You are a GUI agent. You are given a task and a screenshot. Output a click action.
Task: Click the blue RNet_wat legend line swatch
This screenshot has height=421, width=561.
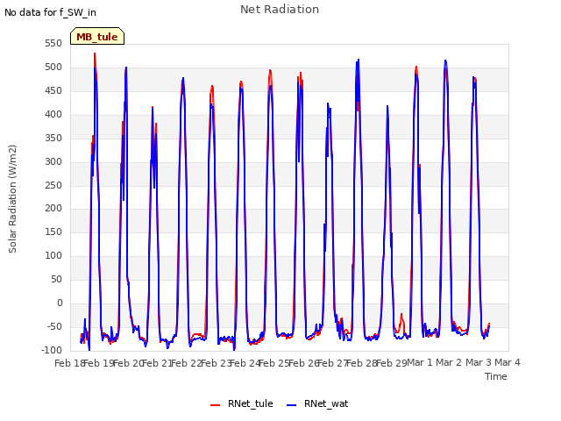292,405
